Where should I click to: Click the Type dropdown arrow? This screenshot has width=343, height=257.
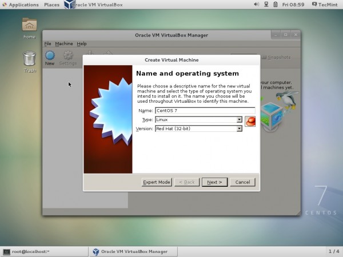coord(240,119)
